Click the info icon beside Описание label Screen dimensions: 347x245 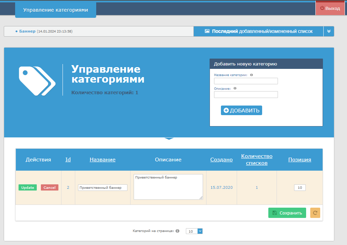click(x=235, y=88)
